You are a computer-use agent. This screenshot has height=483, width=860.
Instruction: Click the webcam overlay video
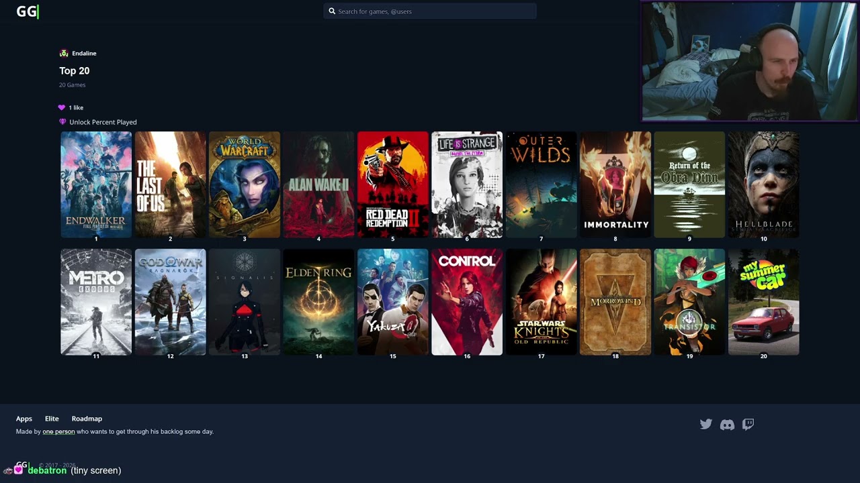[749, 61]
